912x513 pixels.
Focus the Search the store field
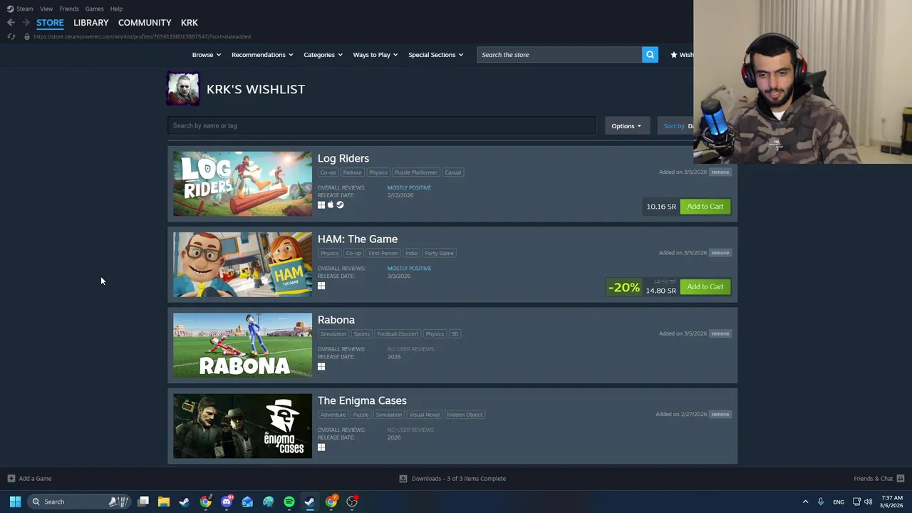pos(559,55)
